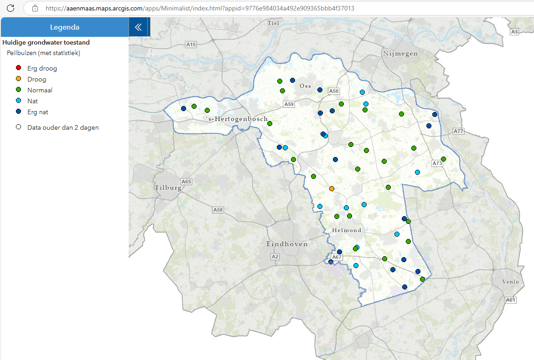The width and height of the screenshot is (534, 360).
Task: Click the Nijmegen city label on map
Action: pos(400,53)
